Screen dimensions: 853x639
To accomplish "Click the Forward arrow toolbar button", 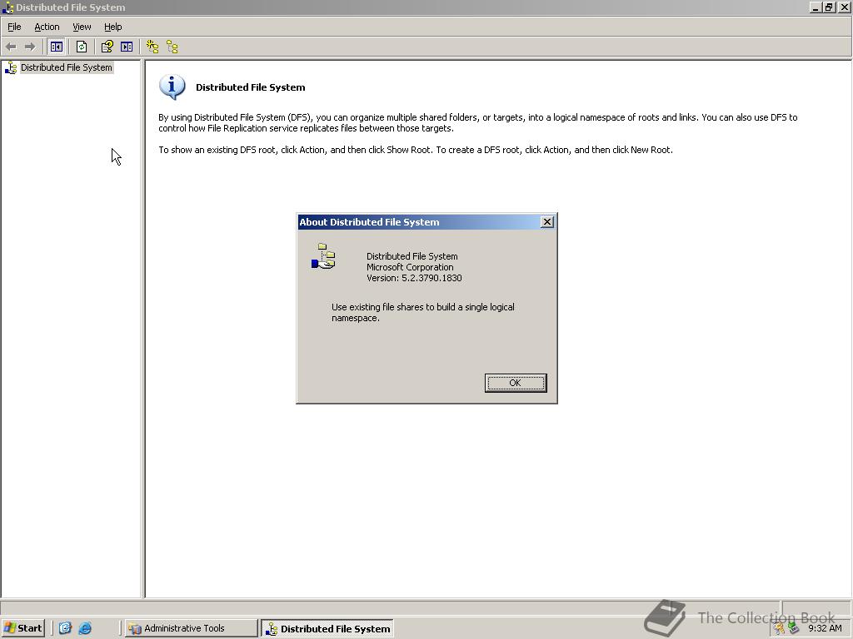I will coord(30,47).
